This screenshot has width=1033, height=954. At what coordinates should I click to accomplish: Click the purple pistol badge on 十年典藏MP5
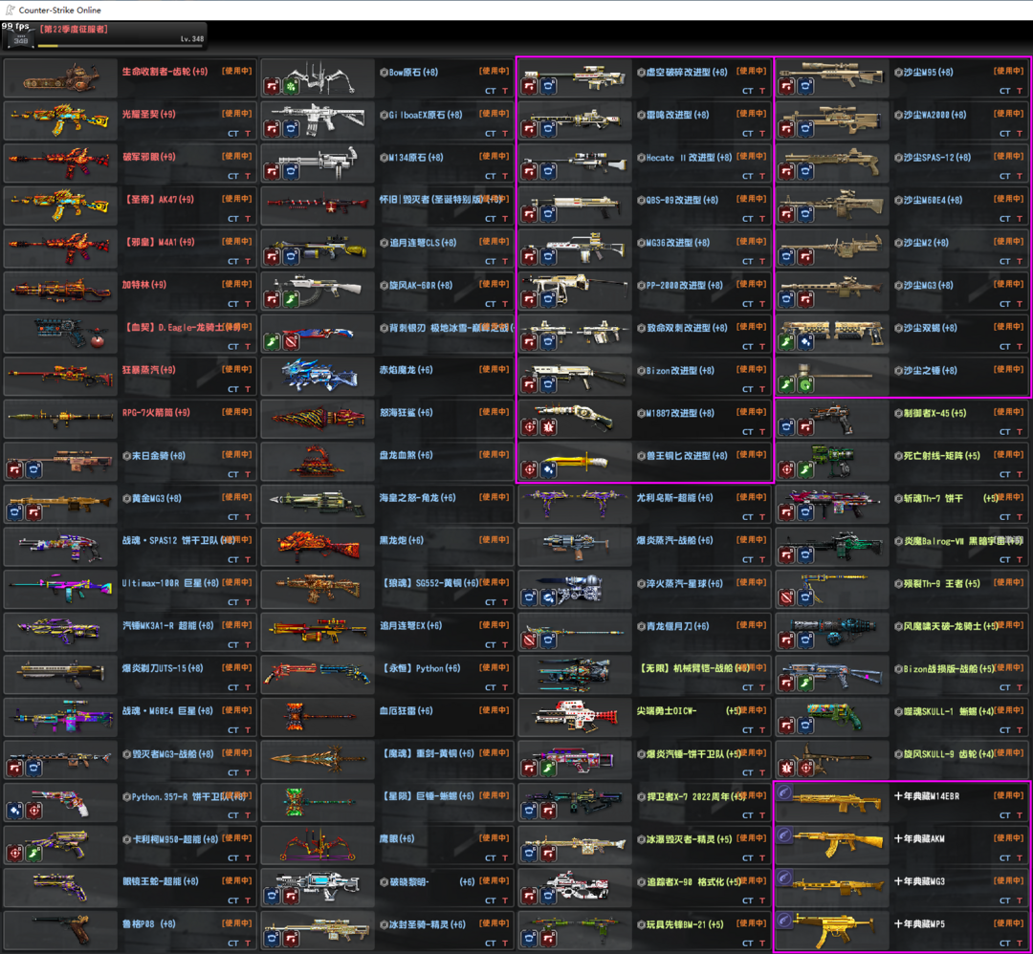784,921
